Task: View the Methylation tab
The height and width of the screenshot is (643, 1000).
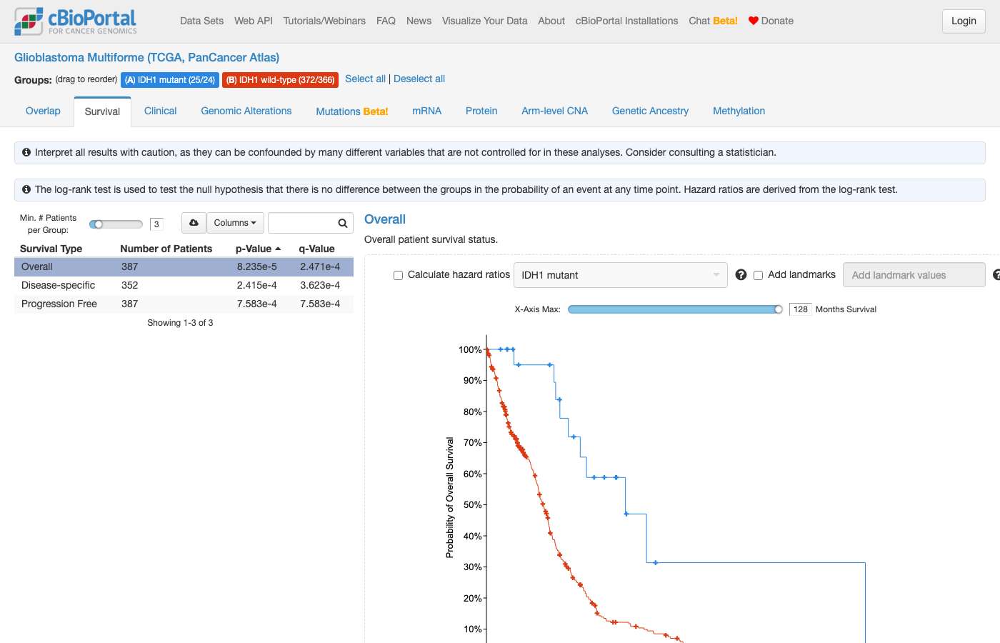Action: point(739,111)
